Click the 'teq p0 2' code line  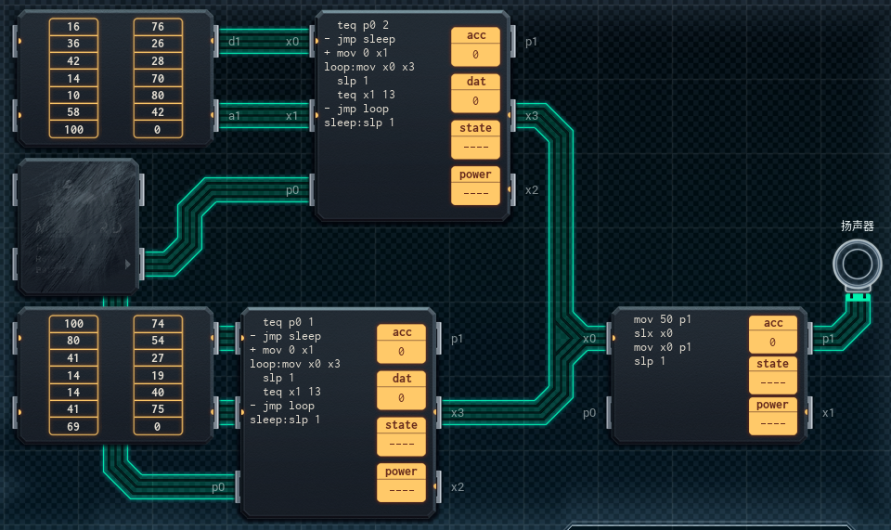point(368,25)
